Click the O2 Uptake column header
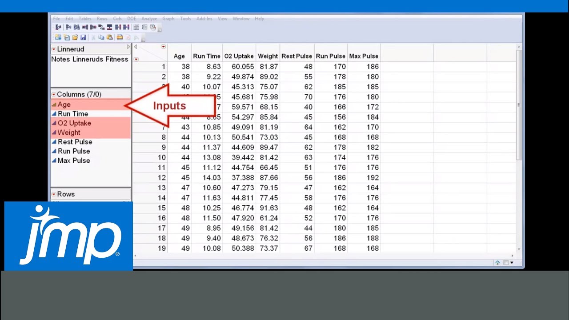 [239, 56]
